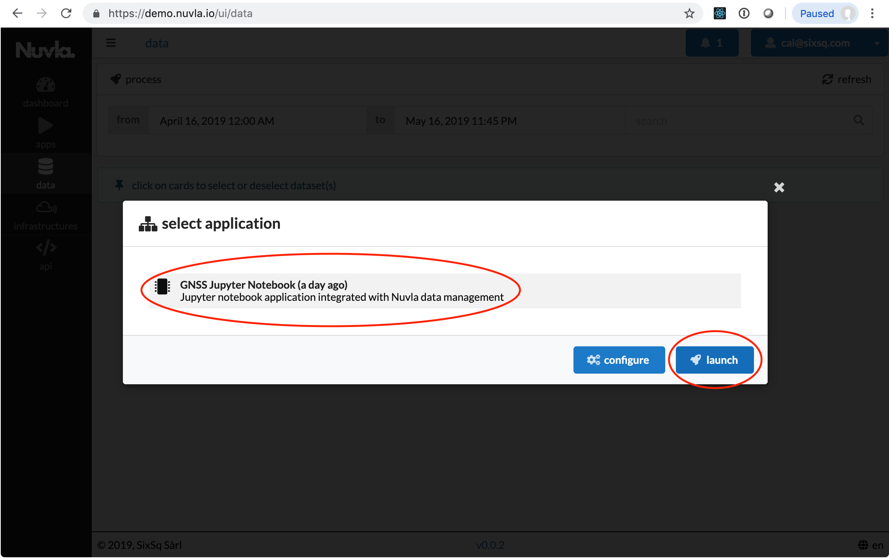Toggle the sidebar with the hamburger icon
Viewport: 889px width, 558px height.
click(x=111, y=43)
